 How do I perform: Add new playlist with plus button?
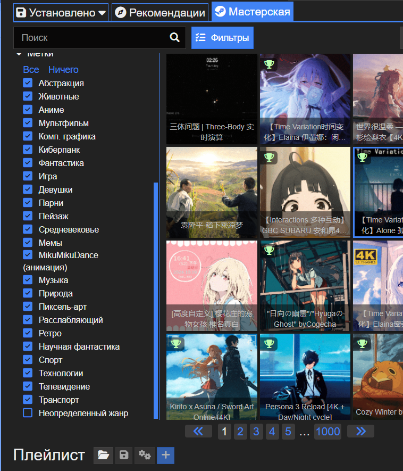coord(166,455)
